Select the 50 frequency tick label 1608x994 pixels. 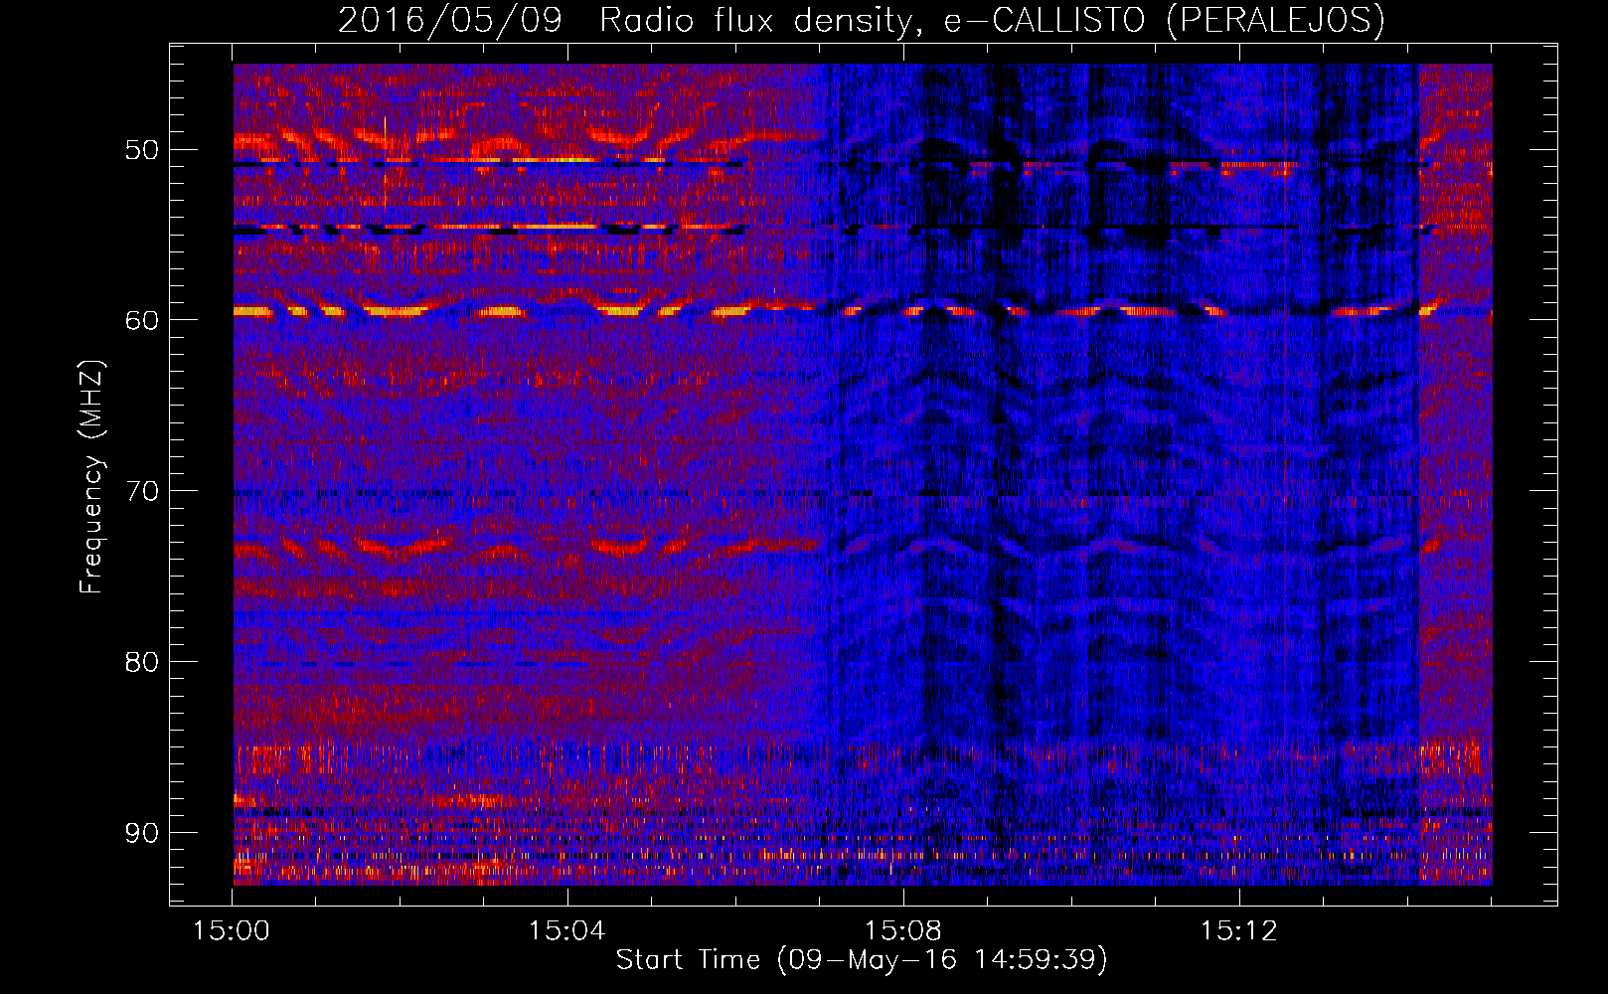(x=141, y=150)
